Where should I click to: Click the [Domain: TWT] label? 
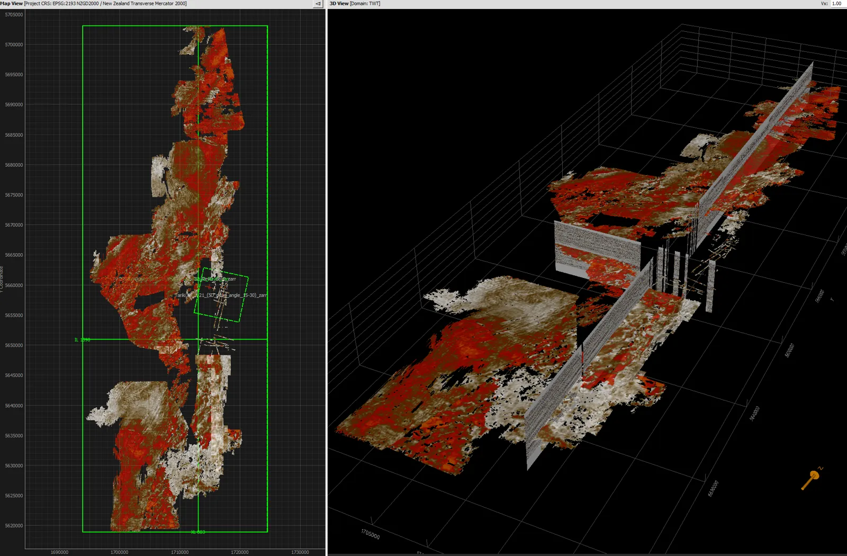click(x=365, y=4)
